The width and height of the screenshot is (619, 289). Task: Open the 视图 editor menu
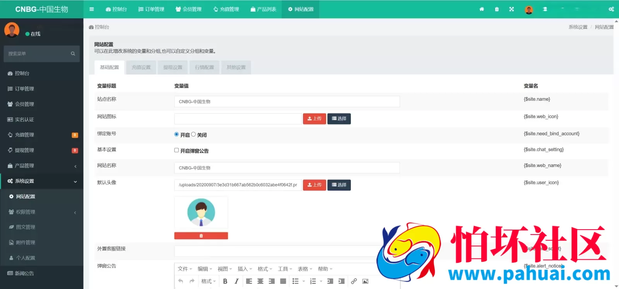coord(225,269)
